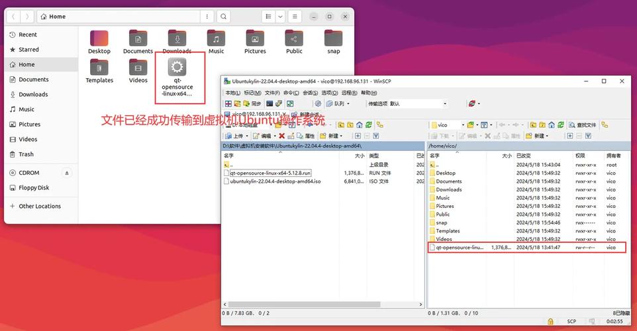Click the lock icon in WinSCP status bar

coord(550,321)
